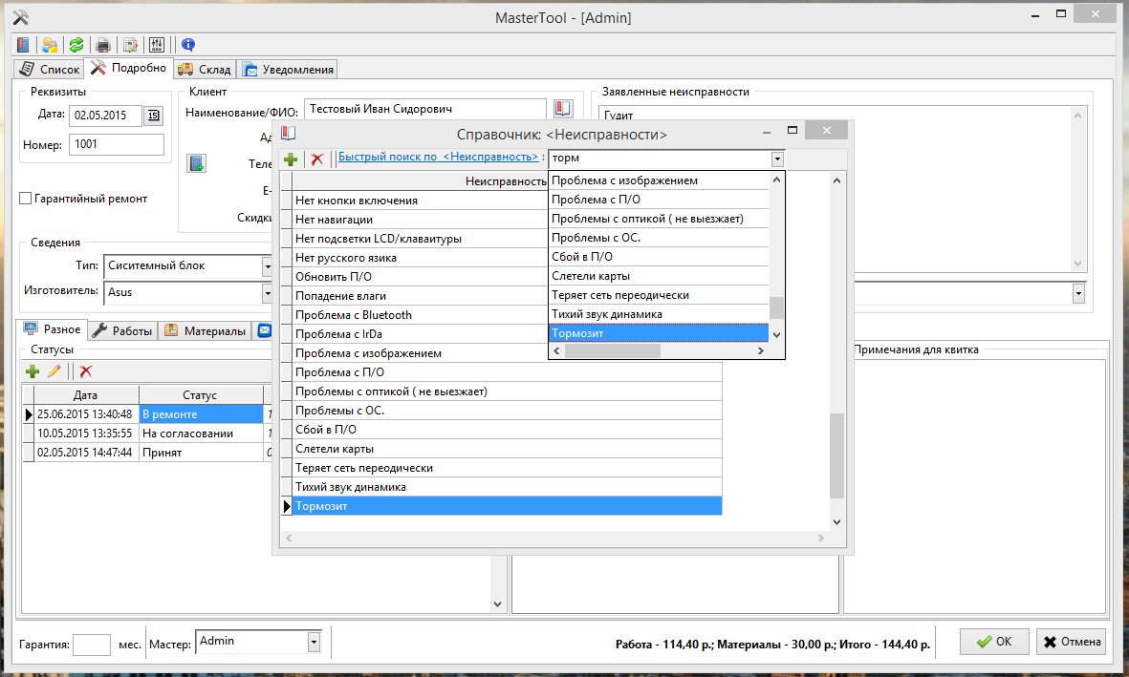Expand the Тип dropdown
The image size is (1129, 677).
267,266
